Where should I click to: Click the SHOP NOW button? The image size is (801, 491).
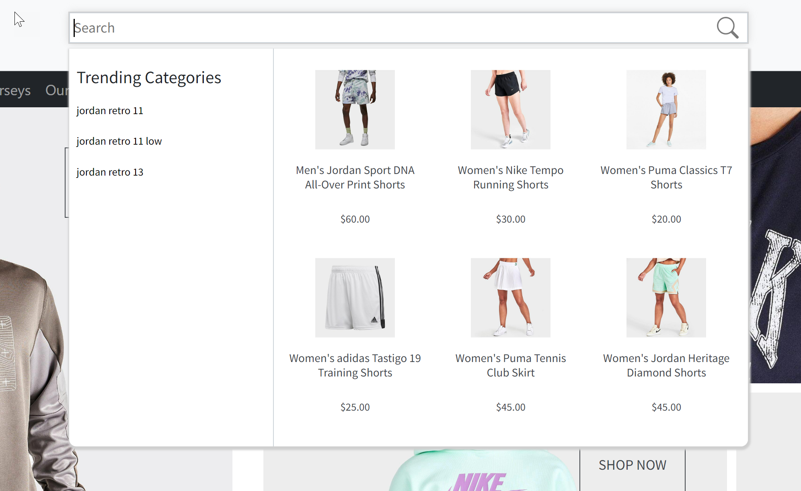point(633,465)
